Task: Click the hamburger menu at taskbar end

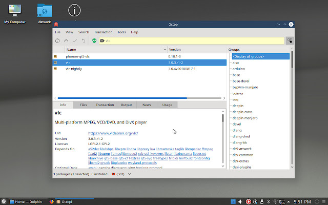Action: click(324, 201)
